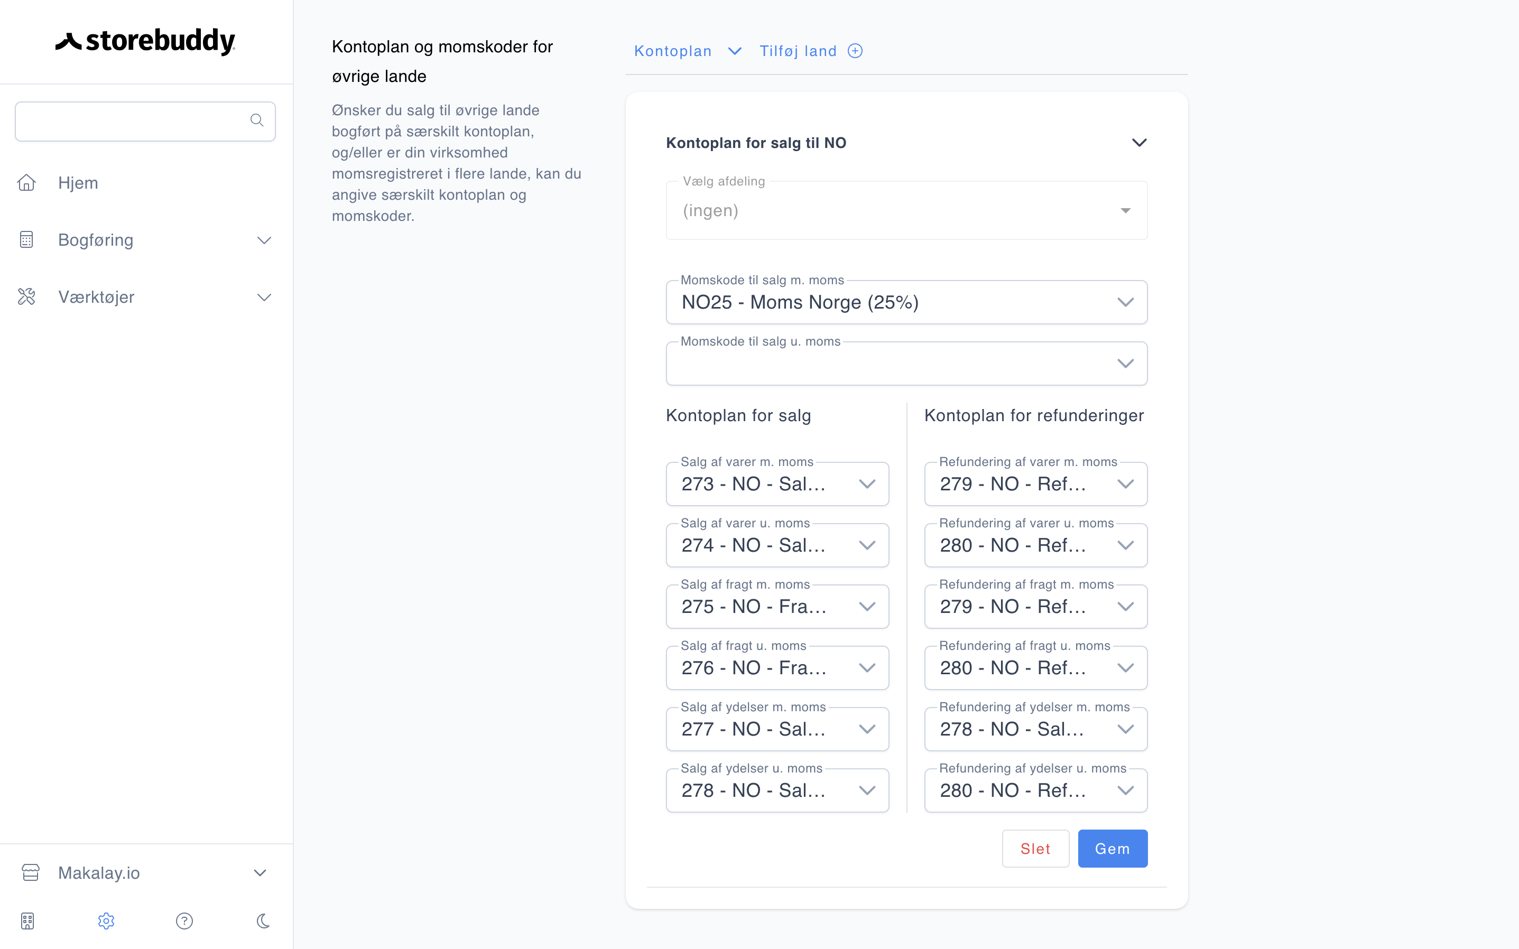Viewport: 1519px width, 949px height.
Task: Click the red Slet button
Action: click(x=1035, y=849)
